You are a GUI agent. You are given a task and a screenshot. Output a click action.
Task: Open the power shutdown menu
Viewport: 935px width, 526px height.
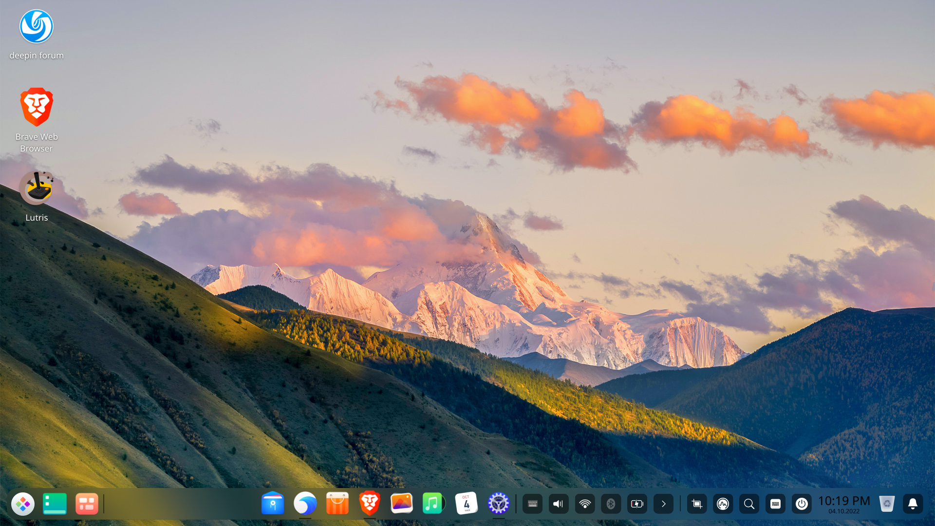coord(802,504)
